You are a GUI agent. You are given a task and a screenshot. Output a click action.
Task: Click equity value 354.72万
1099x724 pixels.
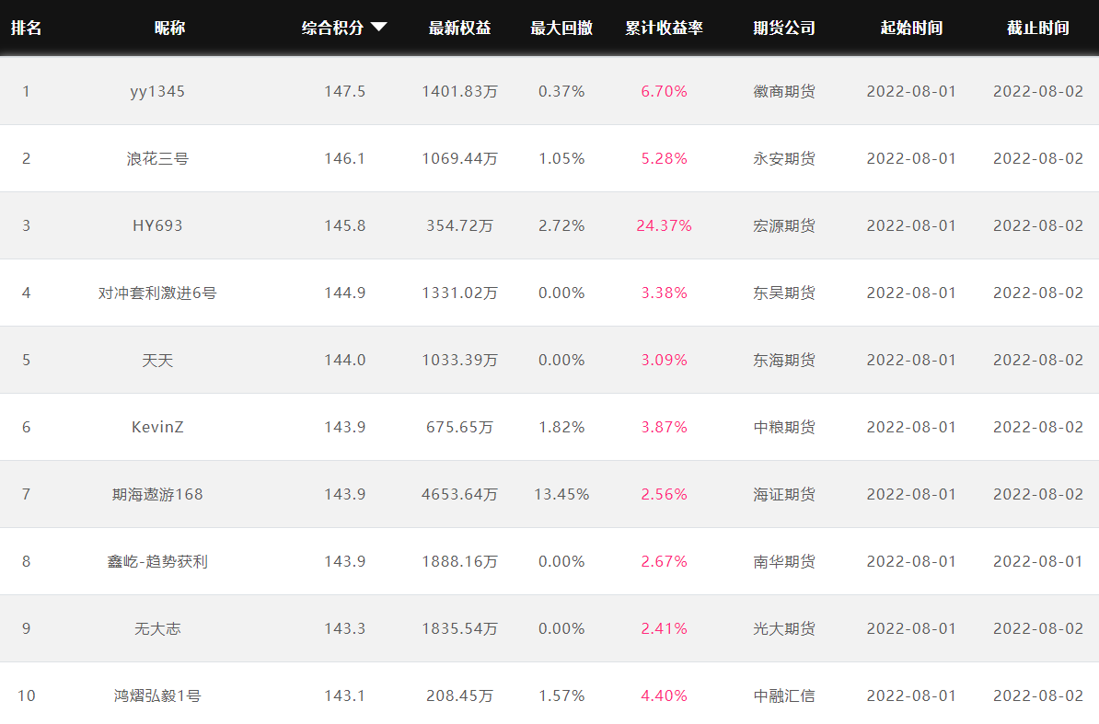(460, 225)
